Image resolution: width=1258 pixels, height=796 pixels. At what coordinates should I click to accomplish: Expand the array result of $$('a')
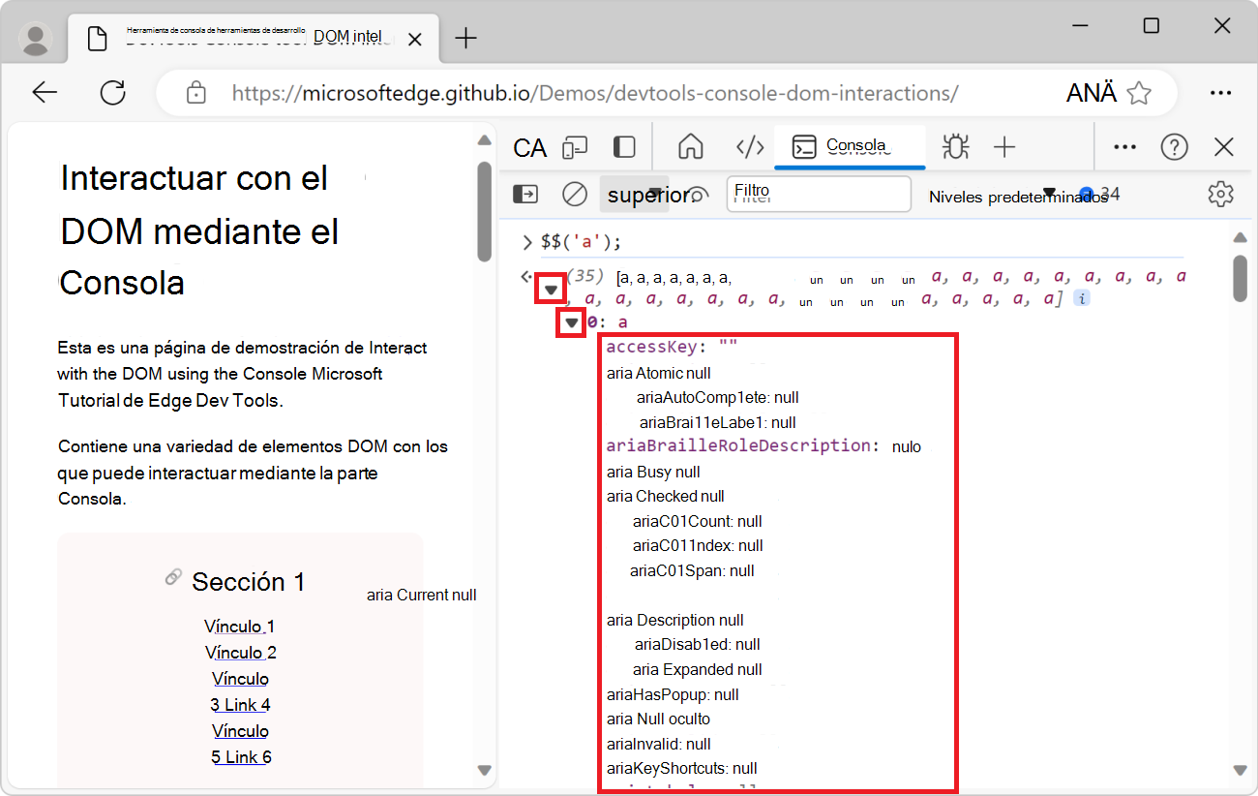[x=550, y=288]
